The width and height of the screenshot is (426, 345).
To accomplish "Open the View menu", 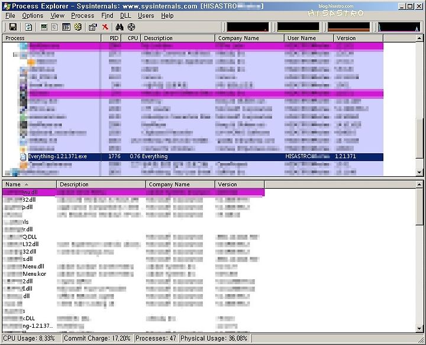I will point(57,16).
